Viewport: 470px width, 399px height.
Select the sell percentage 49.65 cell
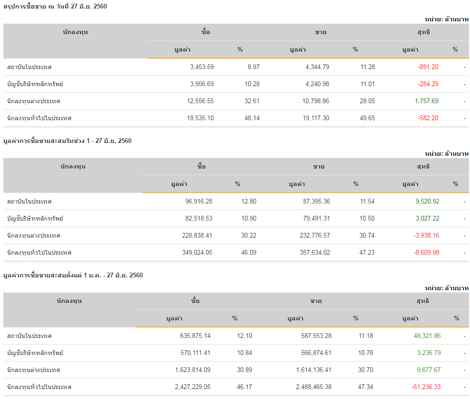coord(367,118)
